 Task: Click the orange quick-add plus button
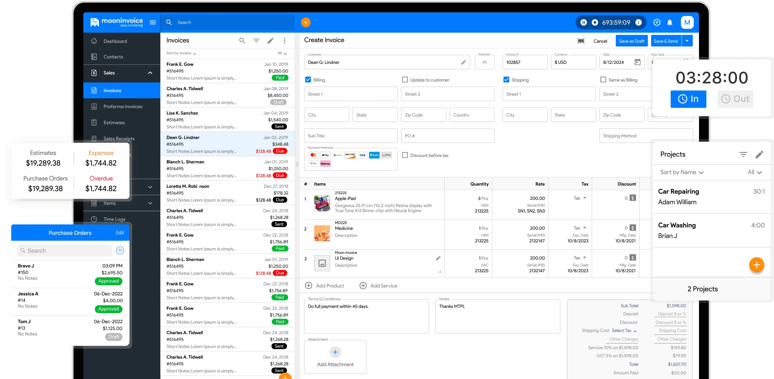click(x=306, y=22)
